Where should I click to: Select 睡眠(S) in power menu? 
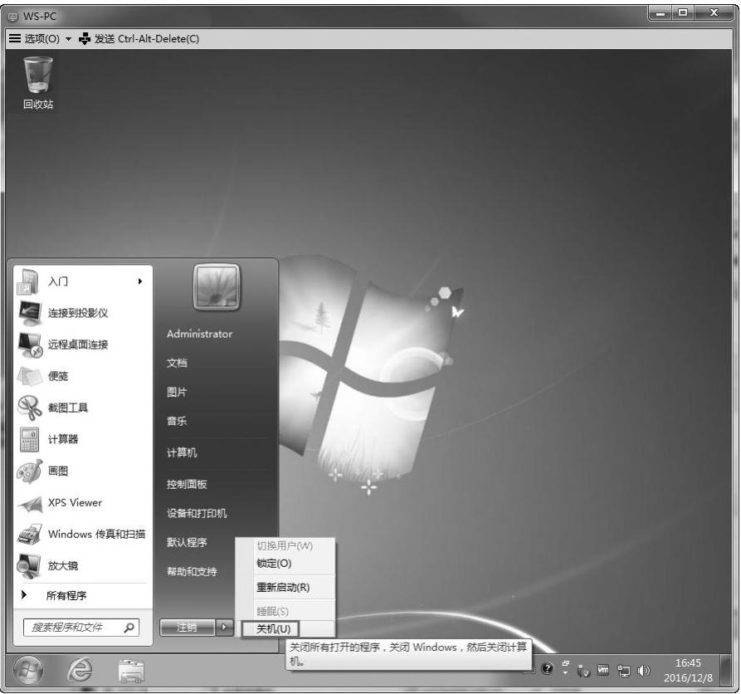[272, 611]
